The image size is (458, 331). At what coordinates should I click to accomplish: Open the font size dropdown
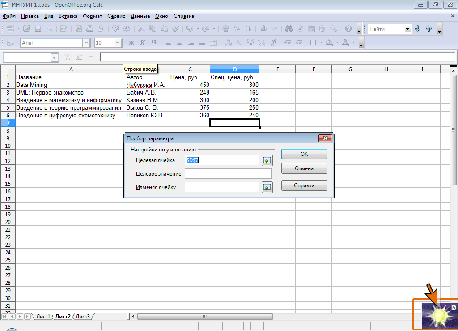pyautogui.click(x=118, y=43)
